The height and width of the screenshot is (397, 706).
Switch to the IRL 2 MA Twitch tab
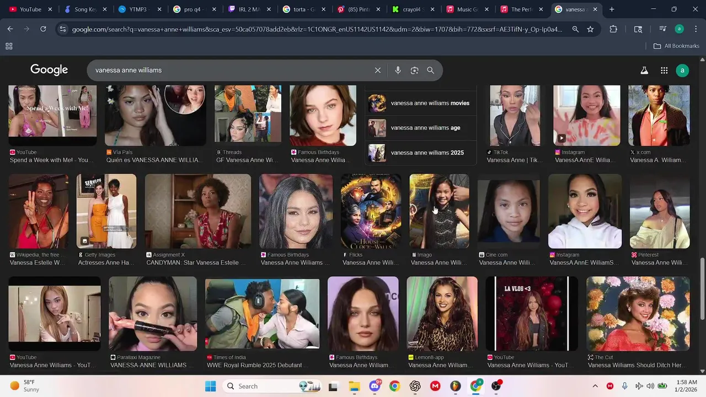[249, 9]
